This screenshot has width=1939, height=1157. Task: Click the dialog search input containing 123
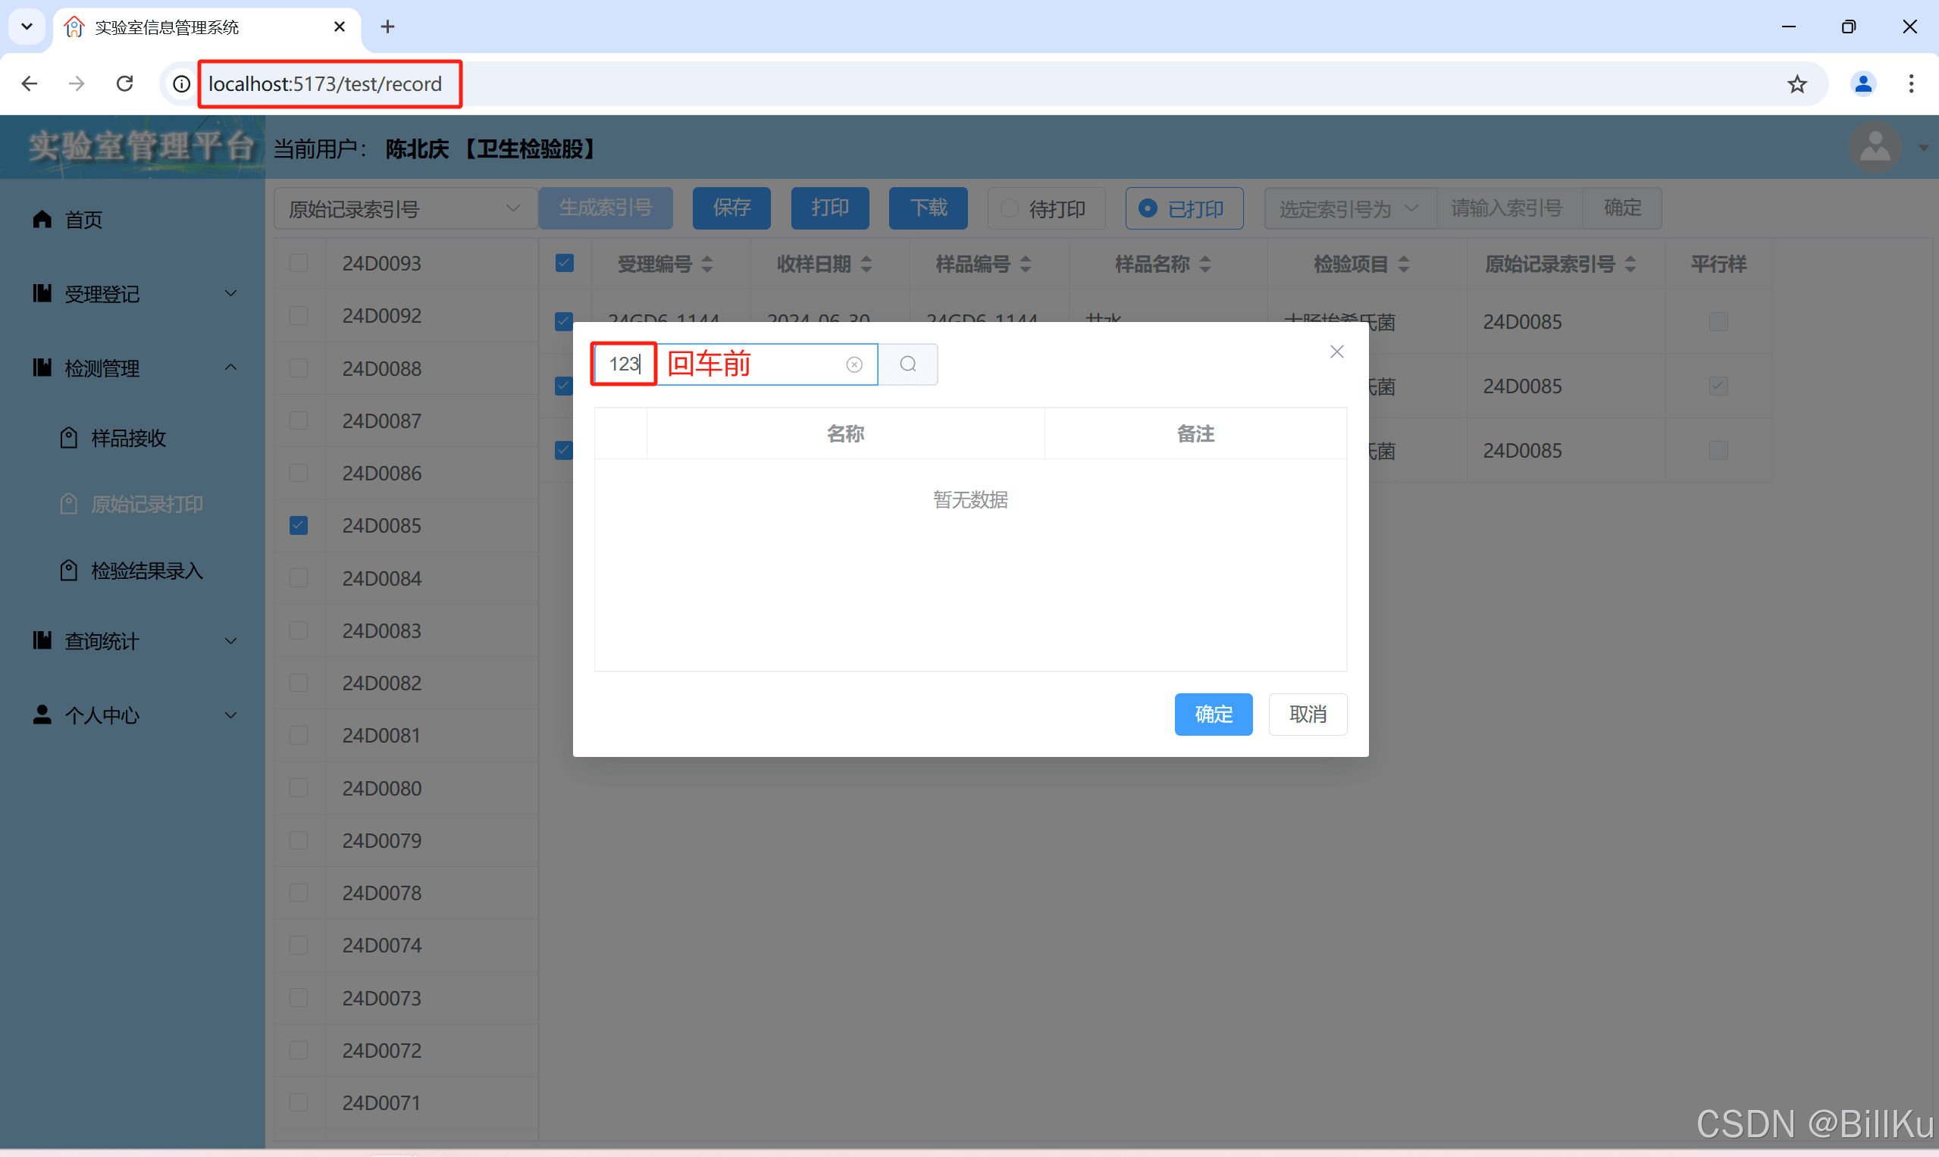coord(735,364)
